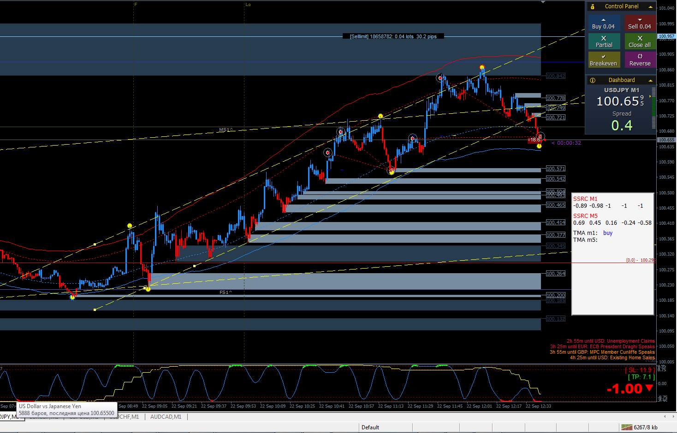Click the 100.264 zone price label
The image size is (677, 433).
point(555,274)
